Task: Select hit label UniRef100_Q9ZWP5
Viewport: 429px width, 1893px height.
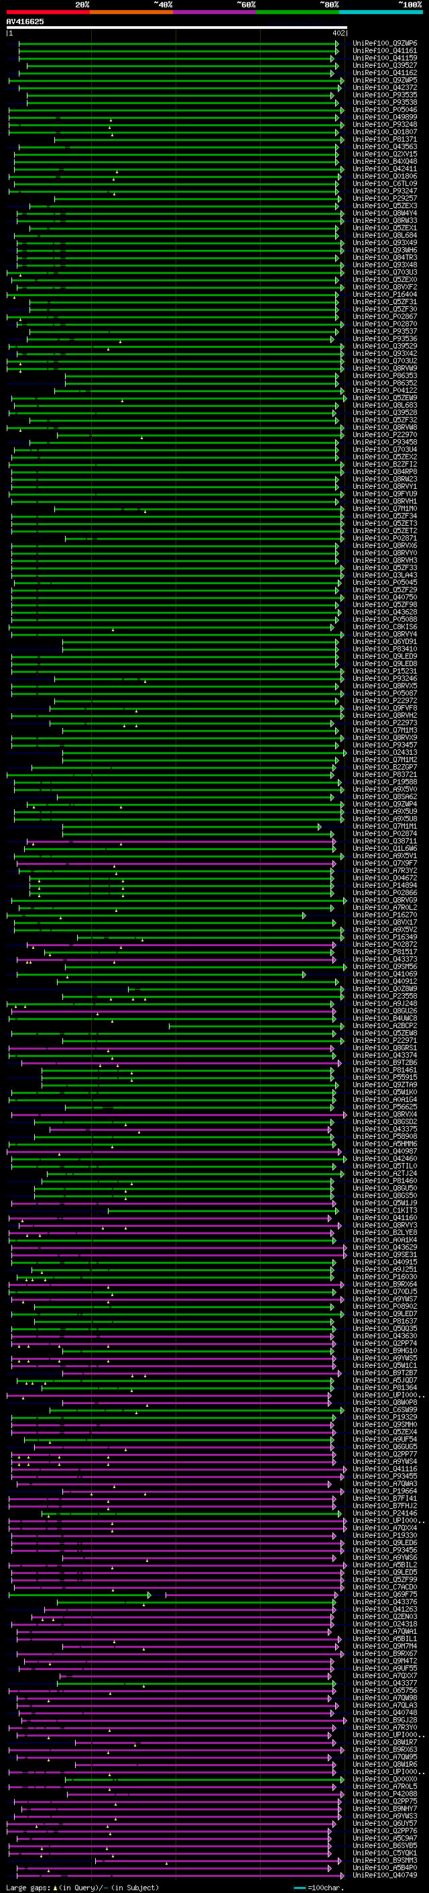Action: coord(385,80)
